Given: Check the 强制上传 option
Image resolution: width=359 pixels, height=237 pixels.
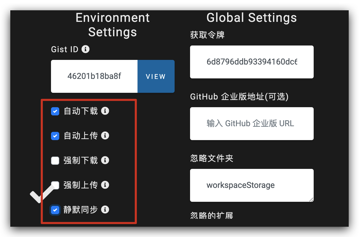Looking at the screenshot, I should coord(55,185).
